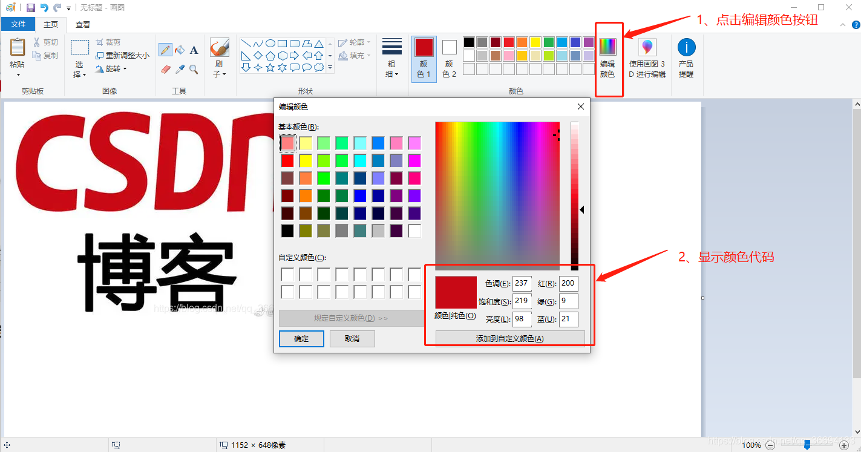The height and width of the screenshot is (452, 861).
Task: Click the Edit colors rainbow icon
Action: 607,47
